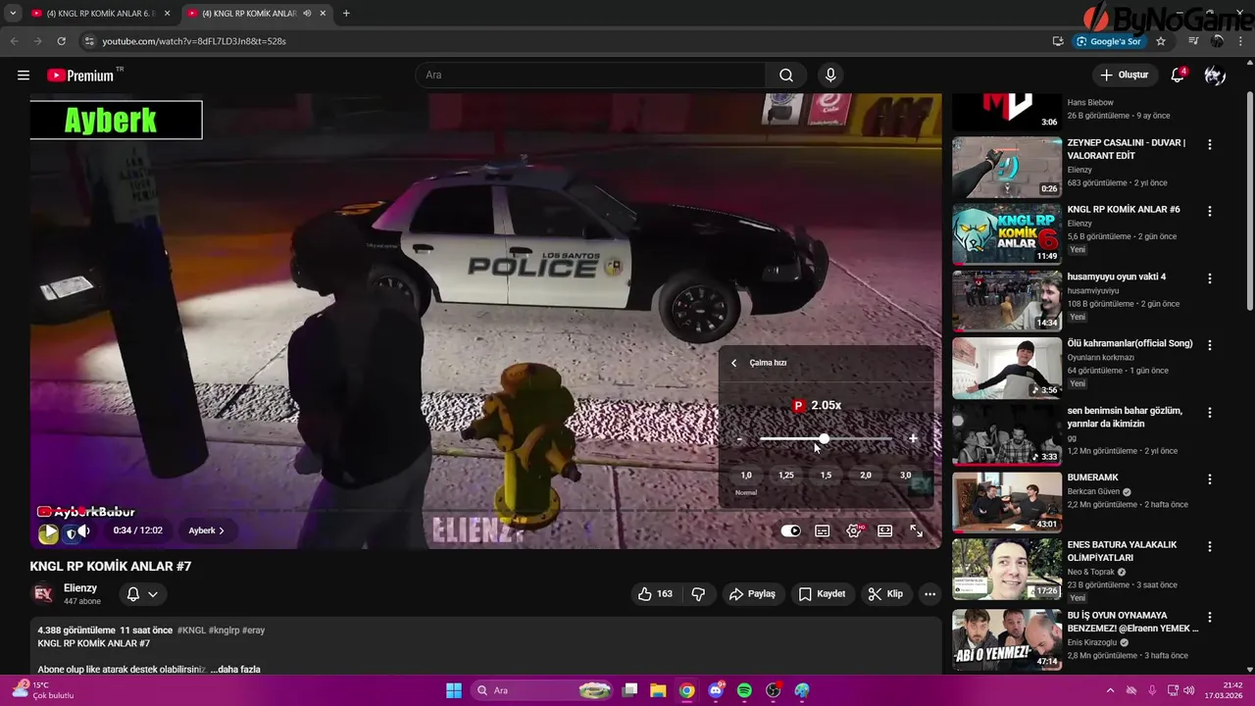
Task: Open options for ENES BATURA YALAKALIK video
Action: point(1209,546)
